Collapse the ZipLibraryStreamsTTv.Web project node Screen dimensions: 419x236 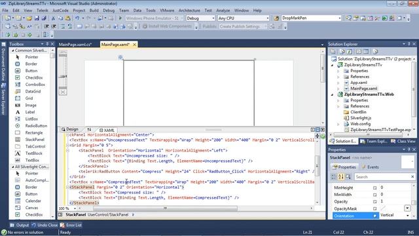click(333, 94)
